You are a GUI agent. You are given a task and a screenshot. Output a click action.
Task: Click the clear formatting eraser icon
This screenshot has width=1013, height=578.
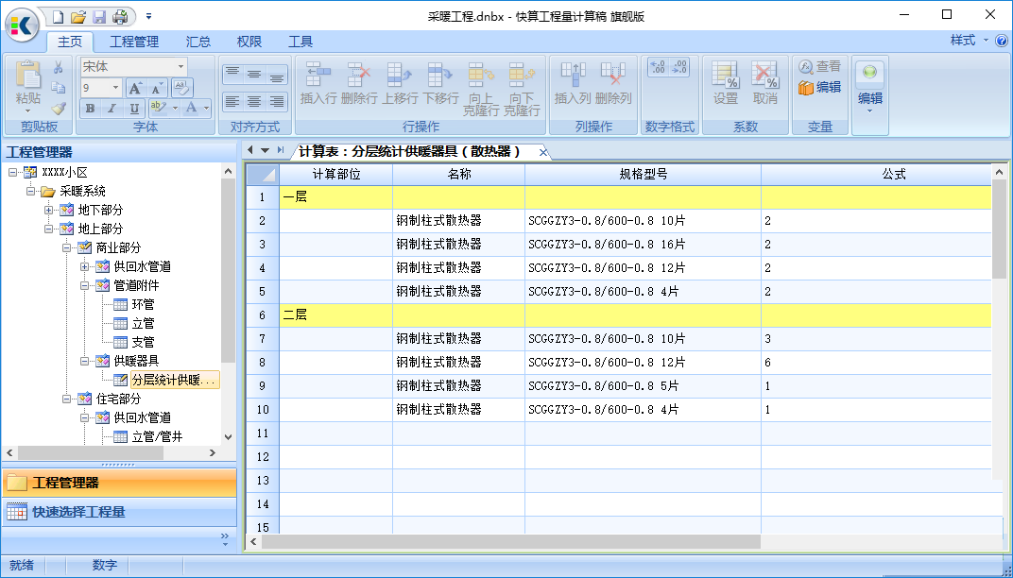180,88
